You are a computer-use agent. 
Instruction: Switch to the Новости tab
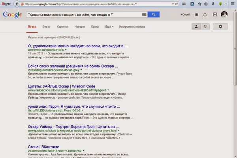(80, 27)
